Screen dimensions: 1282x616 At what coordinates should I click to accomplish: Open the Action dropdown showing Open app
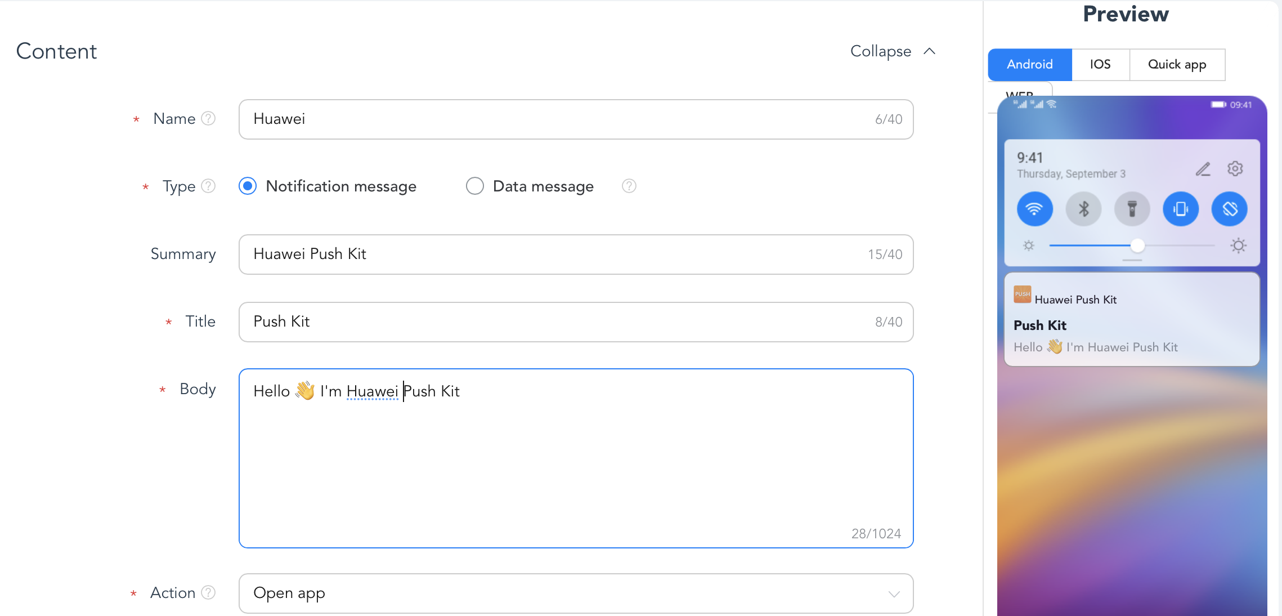coord(576,593)
